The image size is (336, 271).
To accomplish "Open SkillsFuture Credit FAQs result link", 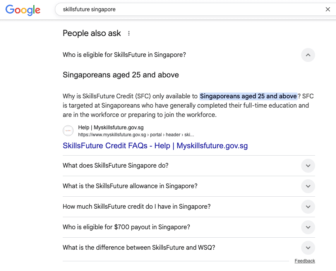I will pyautogui.click(x=155, y=146).
